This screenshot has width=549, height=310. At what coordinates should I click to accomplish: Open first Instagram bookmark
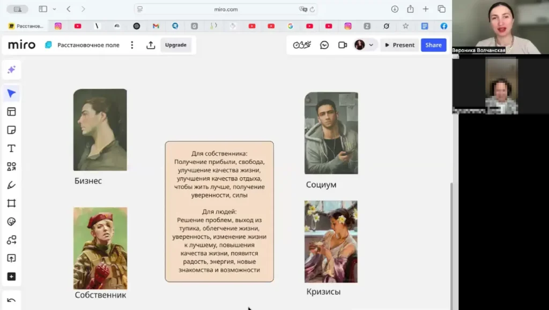58,26
